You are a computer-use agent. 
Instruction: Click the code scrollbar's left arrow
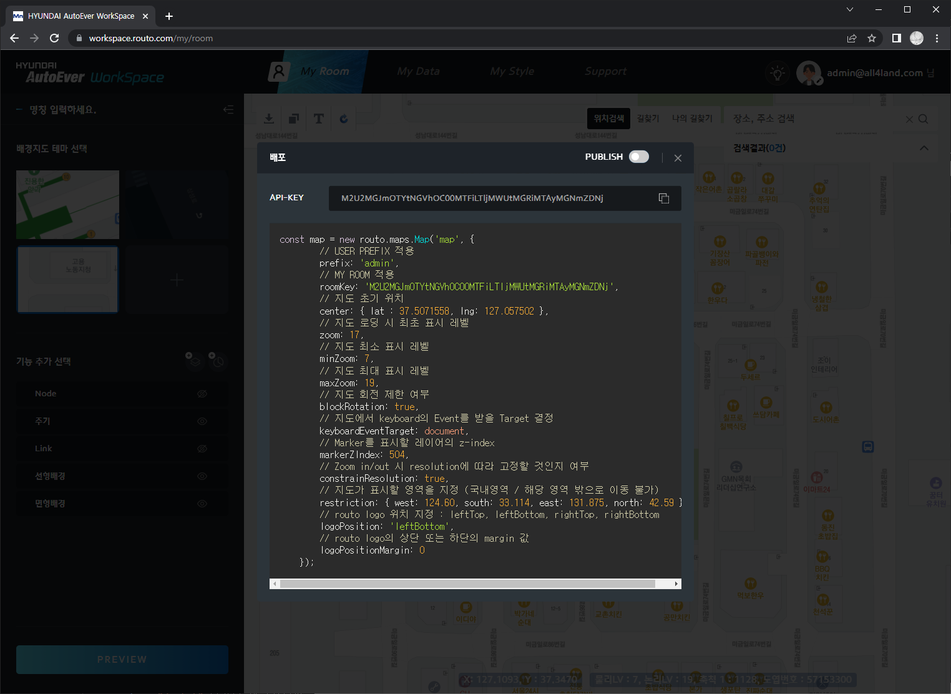click(274, 584)
